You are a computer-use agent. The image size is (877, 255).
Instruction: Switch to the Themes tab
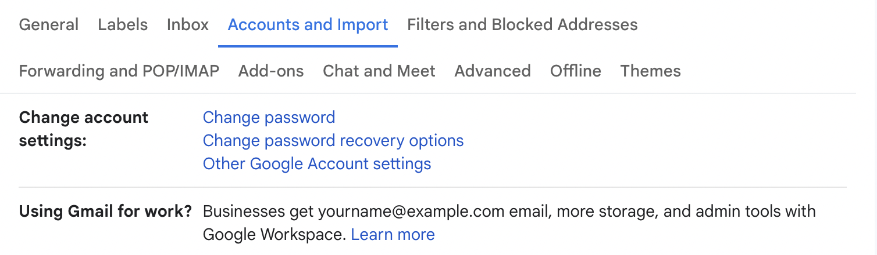(650, 71)
